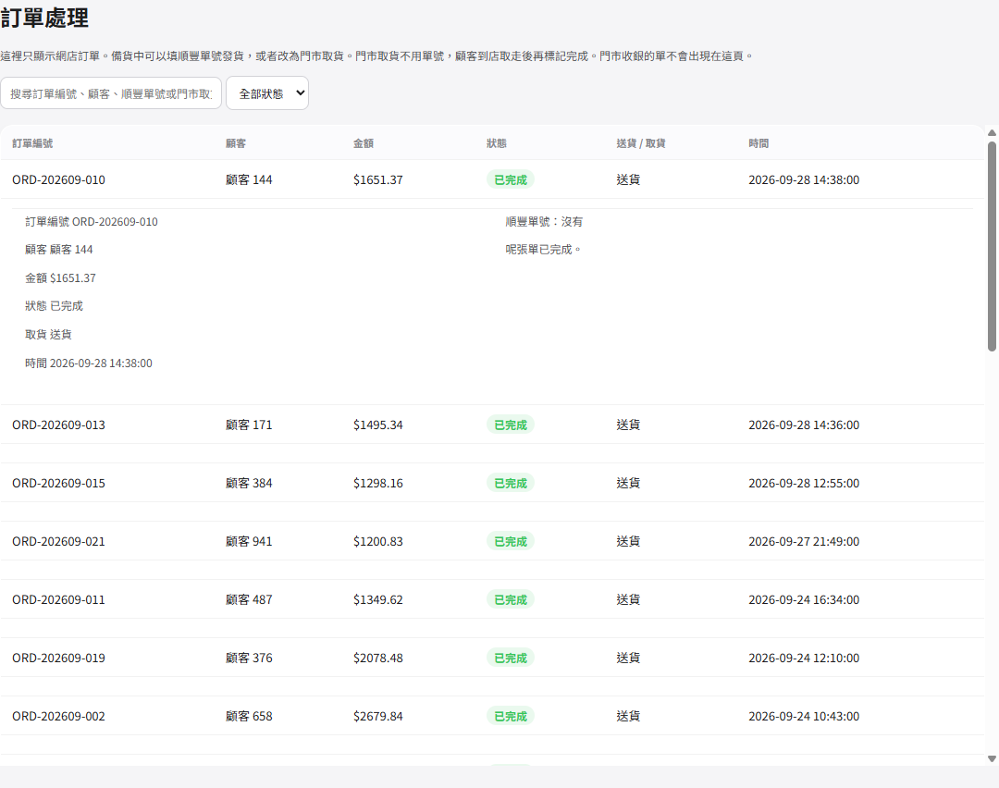Click the 顧客 column header

pyautogui.click(x=236, y=143)
